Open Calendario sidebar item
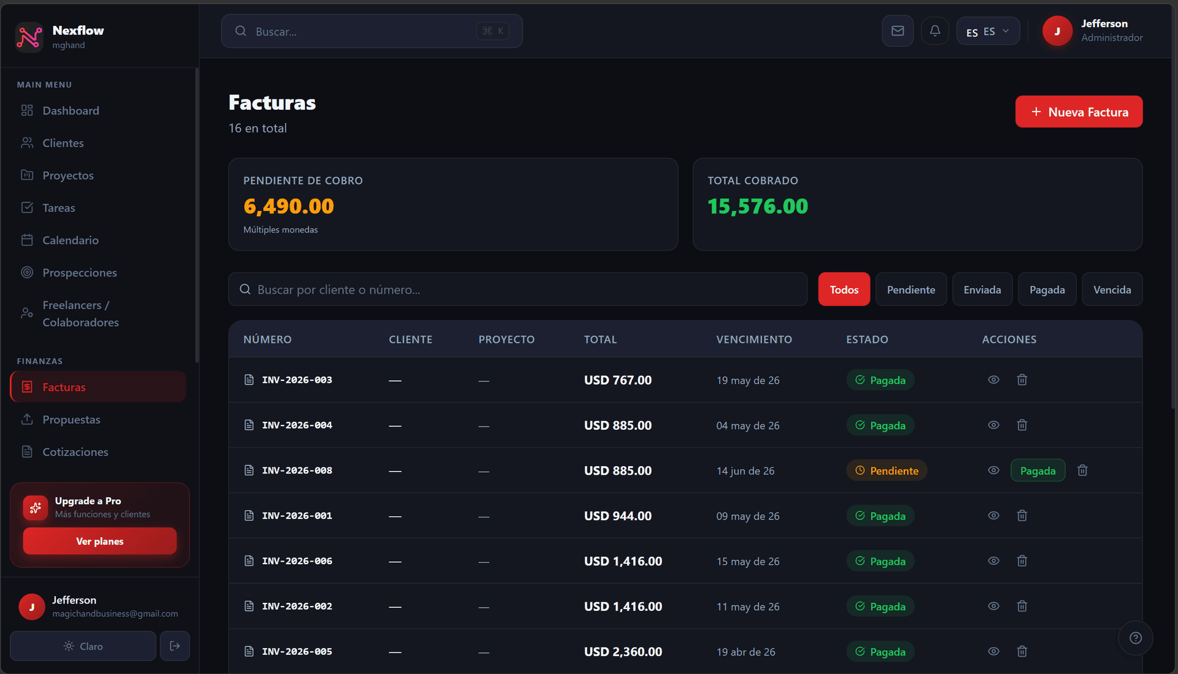 tap(98, 240)
